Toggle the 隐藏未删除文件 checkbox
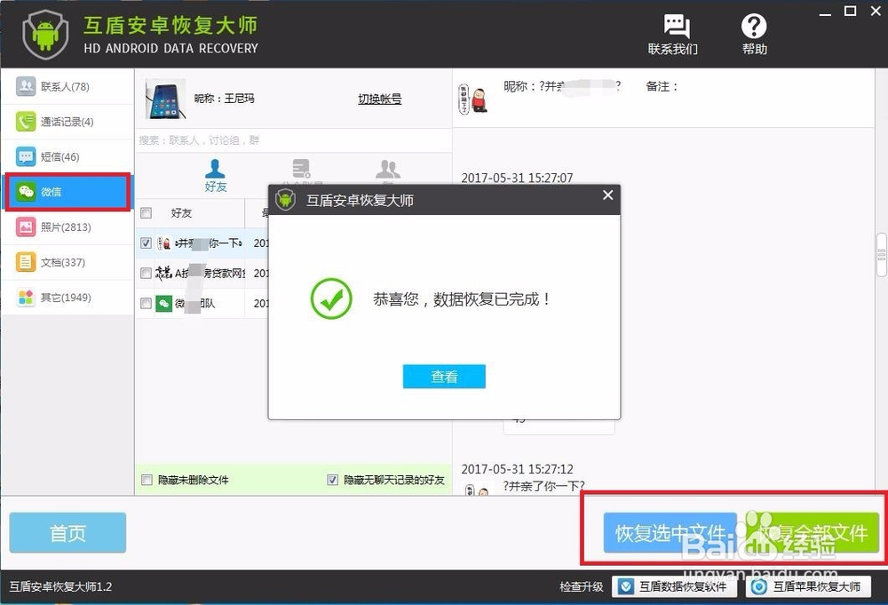 pyautogui.click(x=147, y=479)
